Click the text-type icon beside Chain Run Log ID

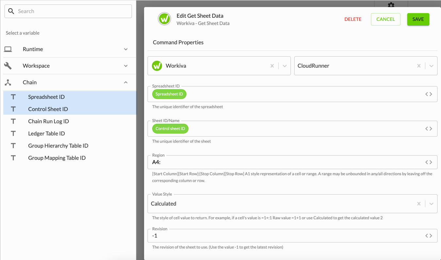pos(13,121)
